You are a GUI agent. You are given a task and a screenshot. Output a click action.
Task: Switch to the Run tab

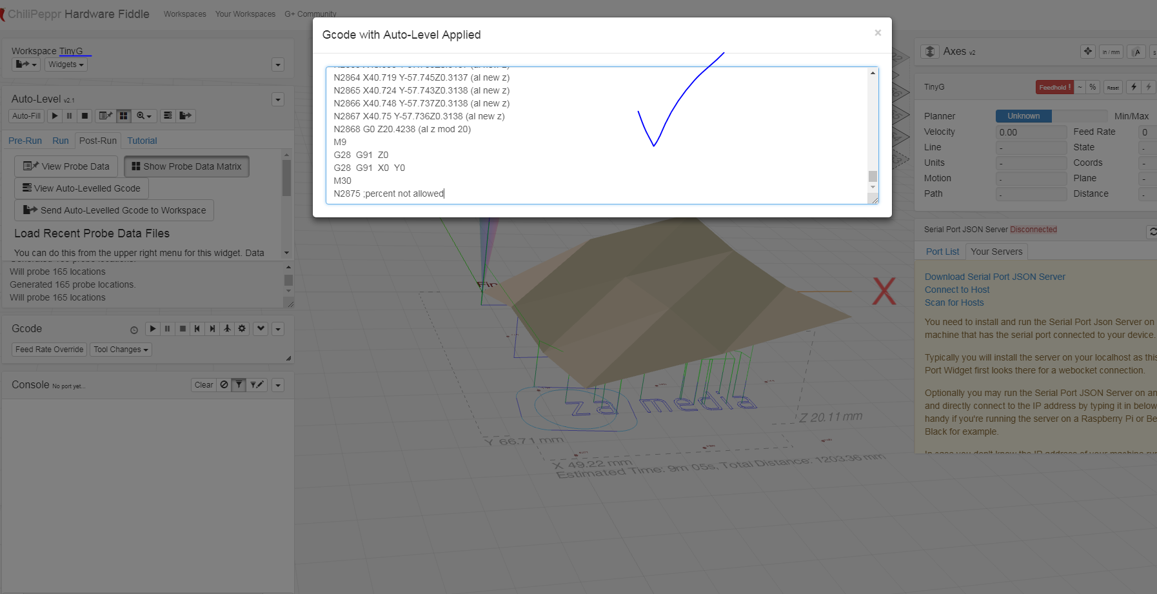(x=61, y=141)
